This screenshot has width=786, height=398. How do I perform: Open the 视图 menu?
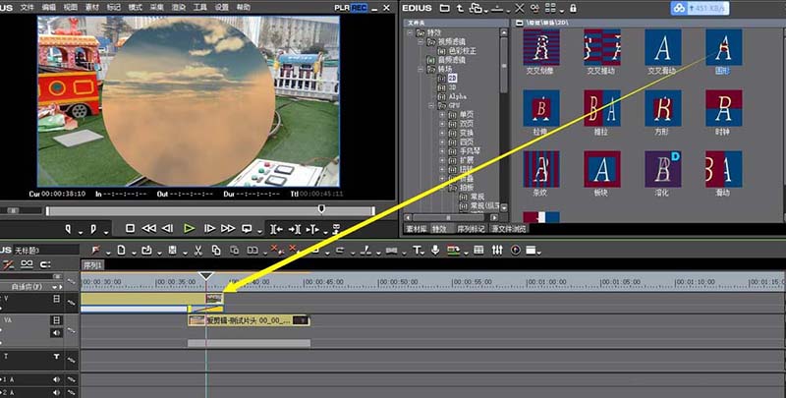point(70,8)
